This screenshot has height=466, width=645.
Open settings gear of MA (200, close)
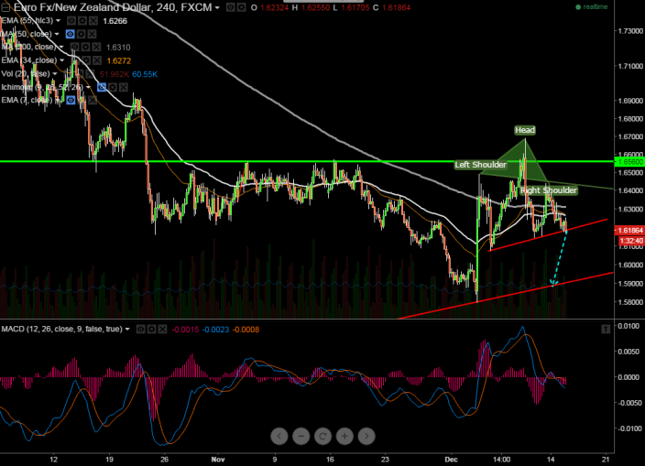pyautogui.click(x=85, y=48)
